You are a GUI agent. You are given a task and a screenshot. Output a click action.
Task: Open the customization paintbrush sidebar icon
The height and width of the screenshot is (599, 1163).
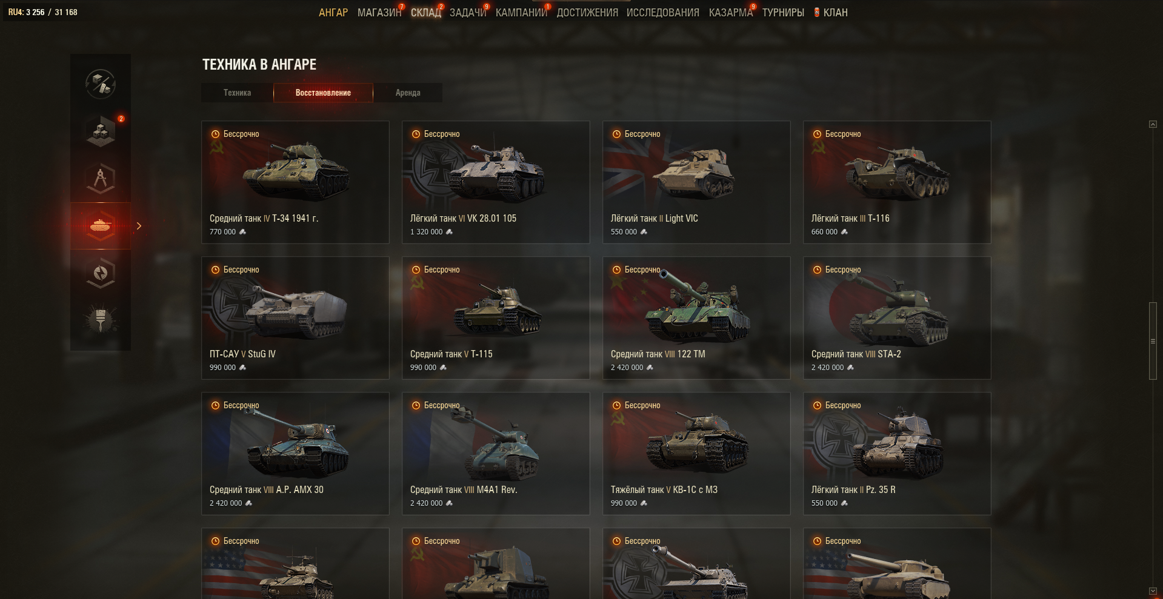tap(101, 320)
